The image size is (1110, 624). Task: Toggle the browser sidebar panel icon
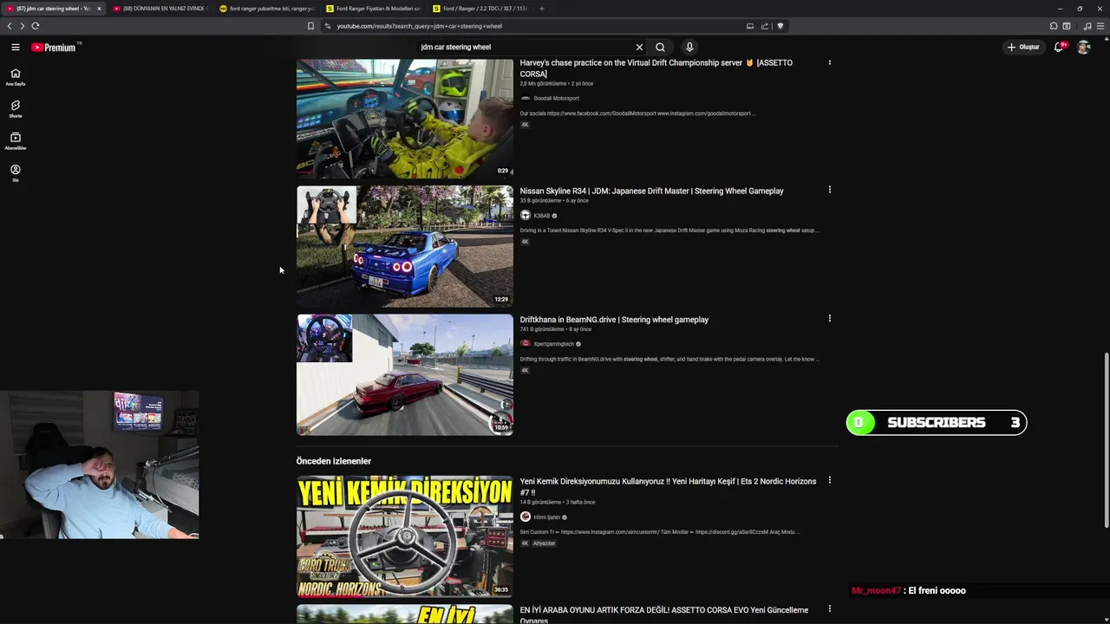click(1067, 26)
